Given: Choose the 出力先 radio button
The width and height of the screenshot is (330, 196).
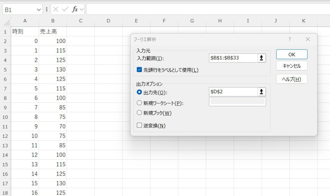Looking at the screenshot, I should pyautogui.click(x=139, y=92).
